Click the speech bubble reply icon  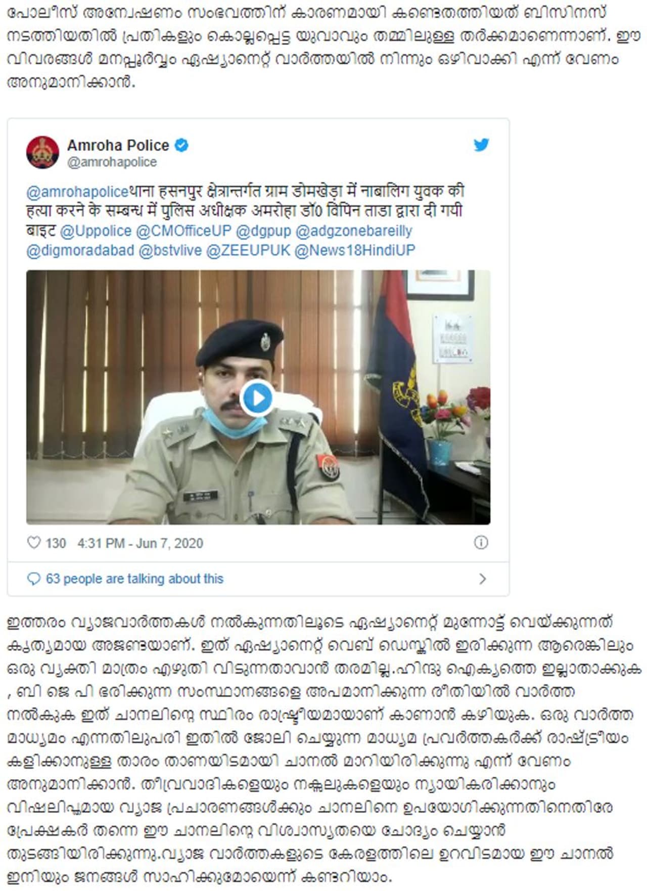click(x=33, y=578)
